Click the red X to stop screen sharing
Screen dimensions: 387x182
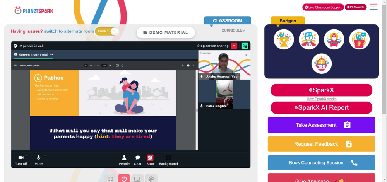point(234,46)
